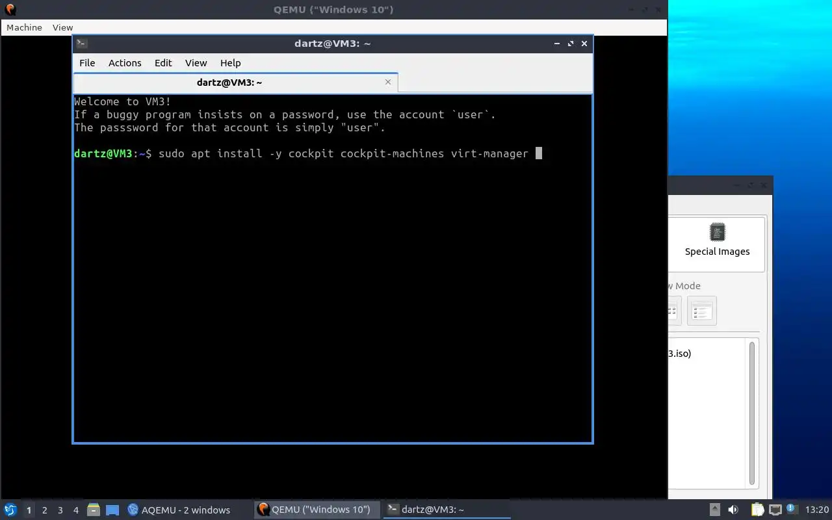The height and width of the screenshot is (520, 832).
Task: Open the QEMU Machine menu
Action: pyautogui.click(x=24, y=27)
